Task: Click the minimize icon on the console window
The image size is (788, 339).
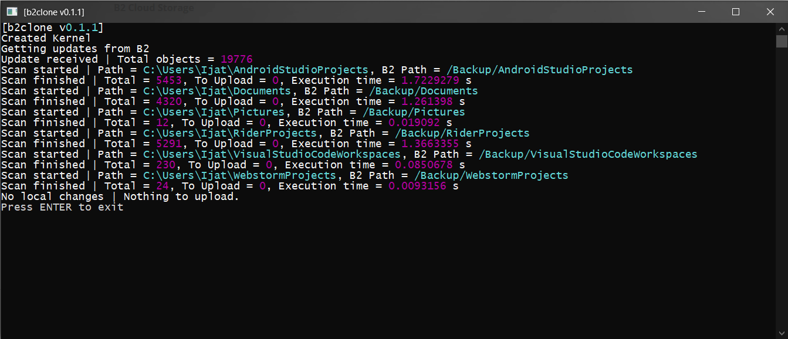Action: pos(702,11)
